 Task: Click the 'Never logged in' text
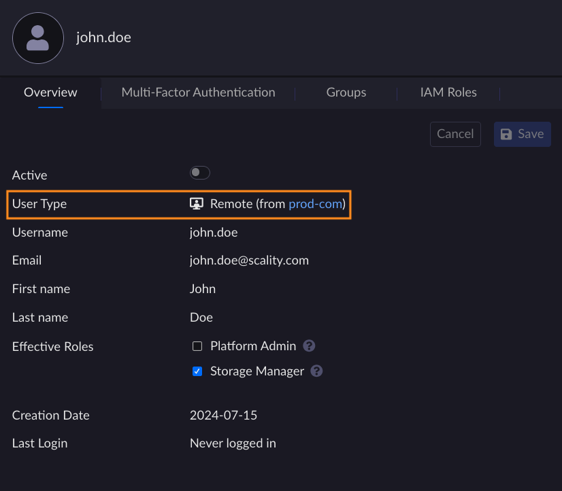coord(233,443)
